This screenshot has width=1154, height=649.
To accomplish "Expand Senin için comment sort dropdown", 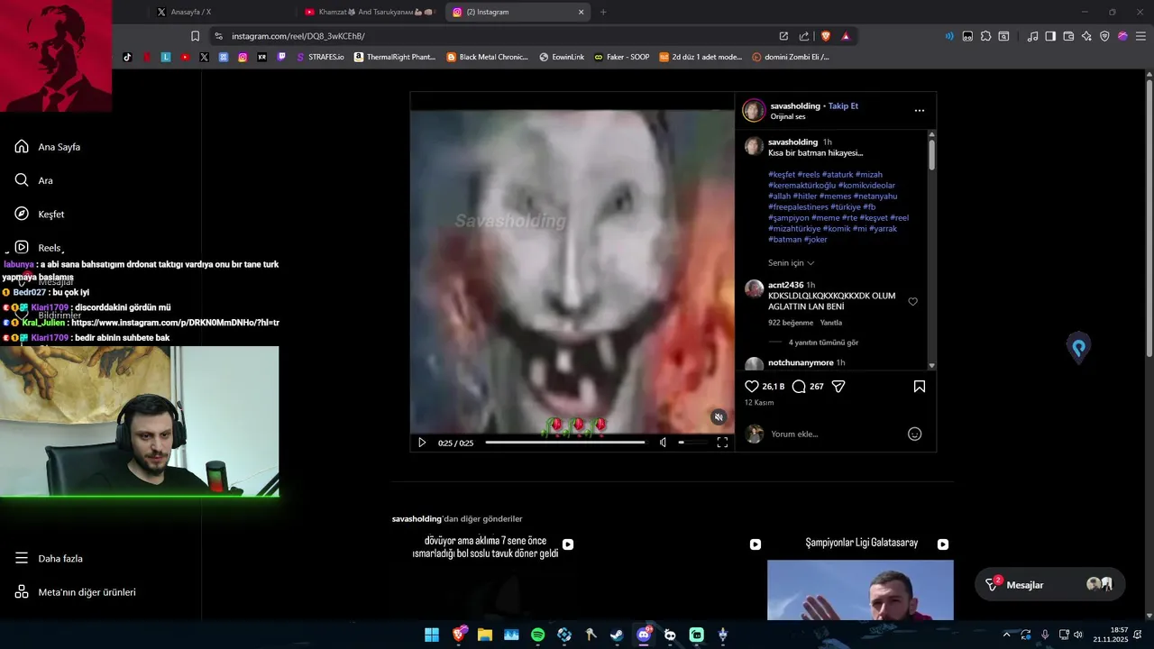I will 791,263.
